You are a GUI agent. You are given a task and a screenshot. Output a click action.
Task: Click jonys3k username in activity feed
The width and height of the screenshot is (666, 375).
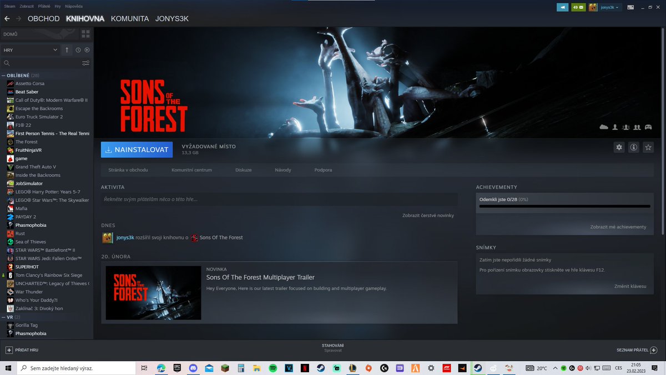tap(125, 238)
